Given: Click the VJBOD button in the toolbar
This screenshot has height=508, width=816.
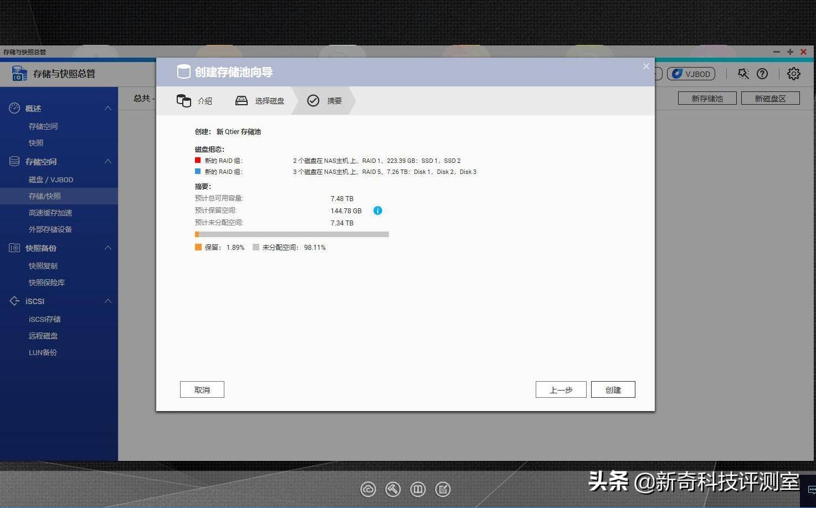Looking at the screenshot, I should (691, 73).
